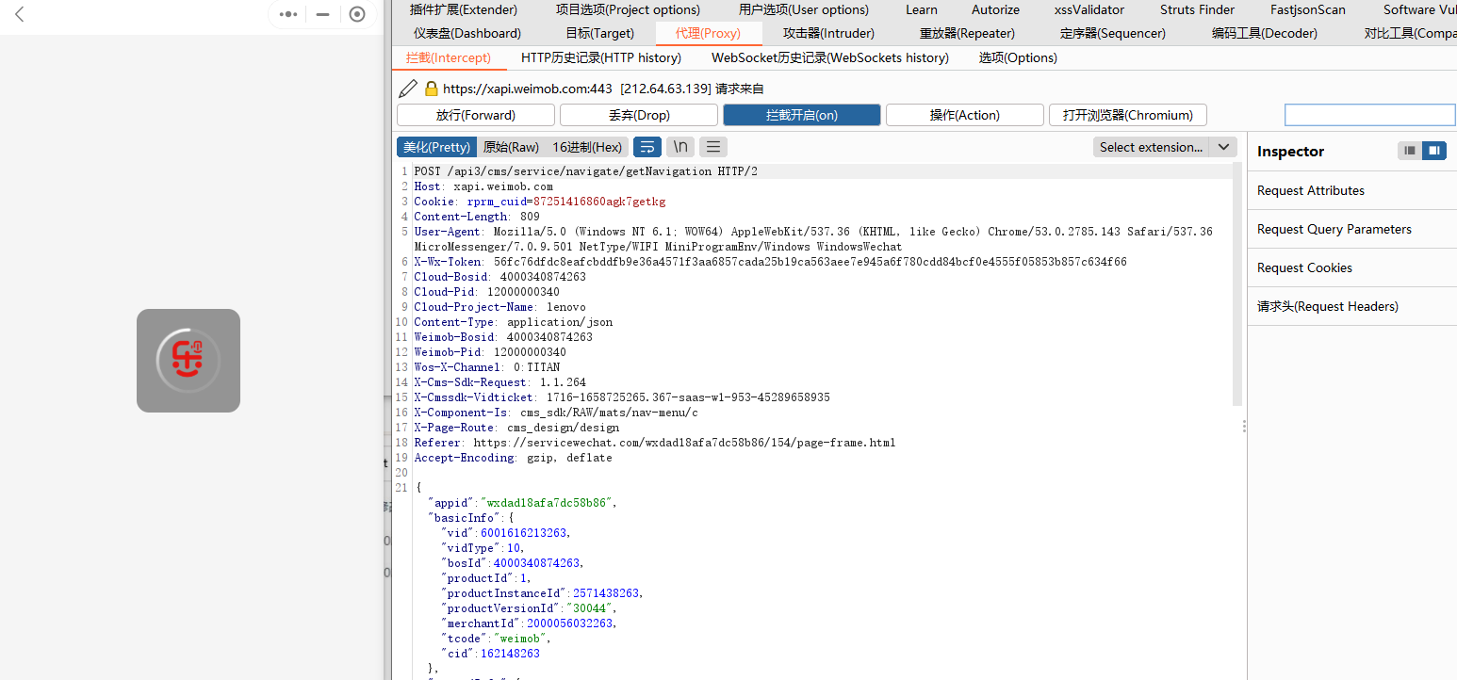The width and height of the screenshot is (1457, 680).
Task: Open the xssValidator extension tab
Action: [1089, 9]
